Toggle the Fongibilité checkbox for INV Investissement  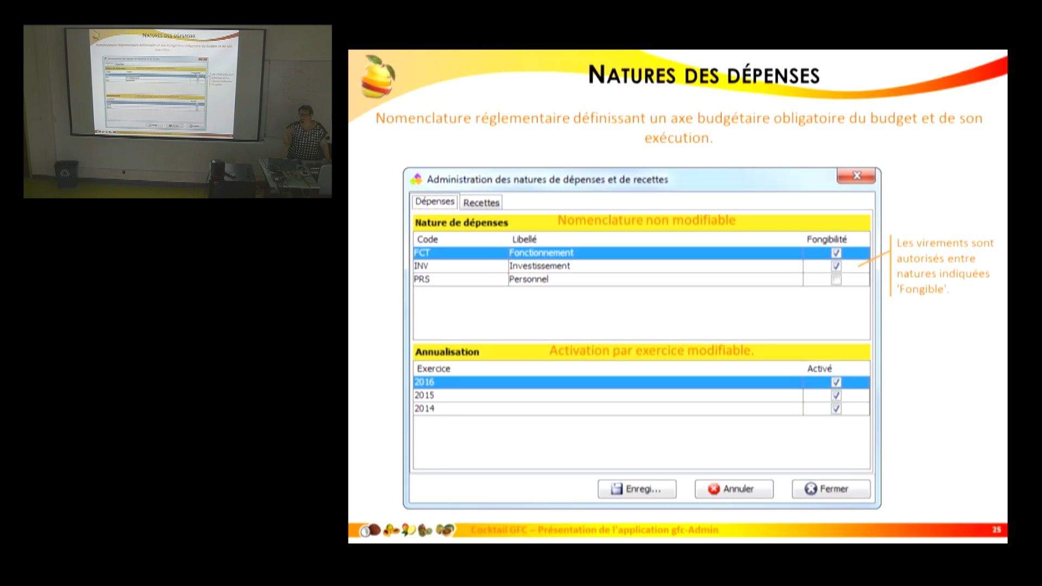(837, 265)
